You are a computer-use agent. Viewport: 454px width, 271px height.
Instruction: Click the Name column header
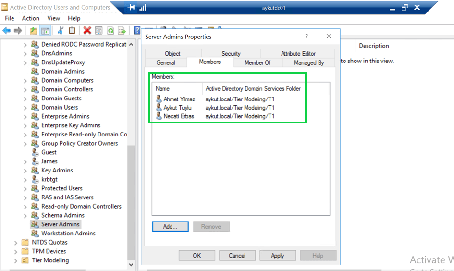[163, 88]
